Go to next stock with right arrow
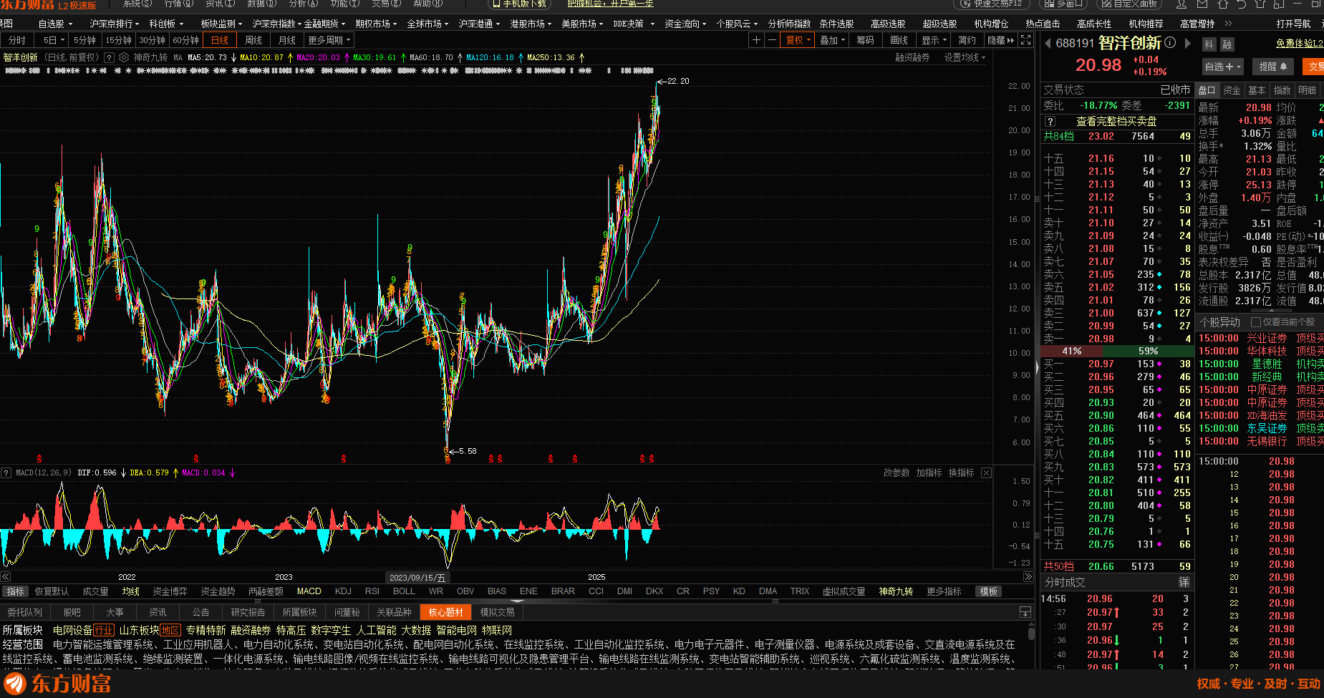Viewport: 1324px width, 698px height. coord(1187,43)
